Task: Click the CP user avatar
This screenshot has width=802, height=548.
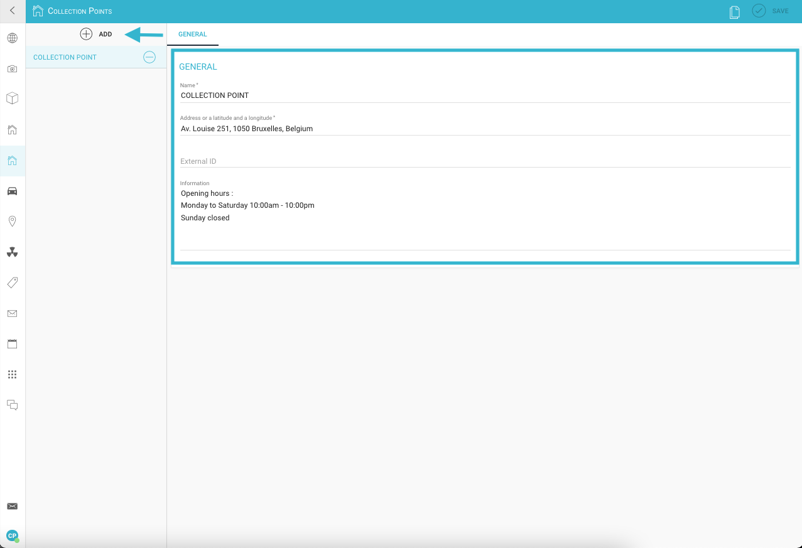Action: 12,535
